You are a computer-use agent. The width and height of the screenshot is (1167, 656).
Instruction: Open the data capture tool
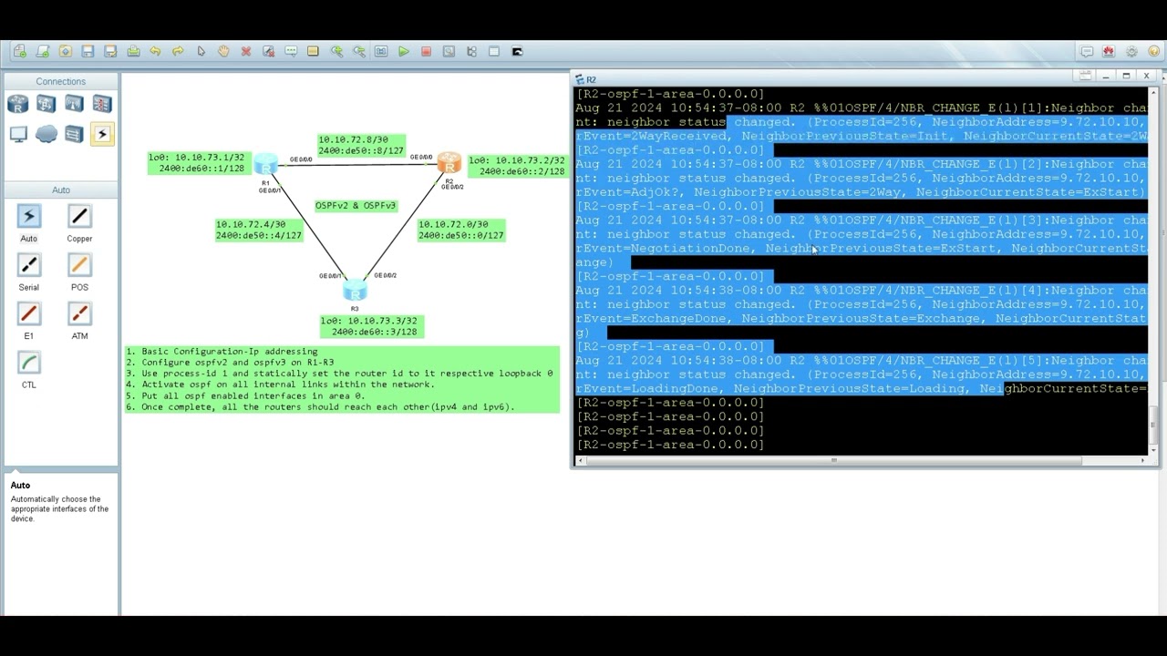(449, 52)
